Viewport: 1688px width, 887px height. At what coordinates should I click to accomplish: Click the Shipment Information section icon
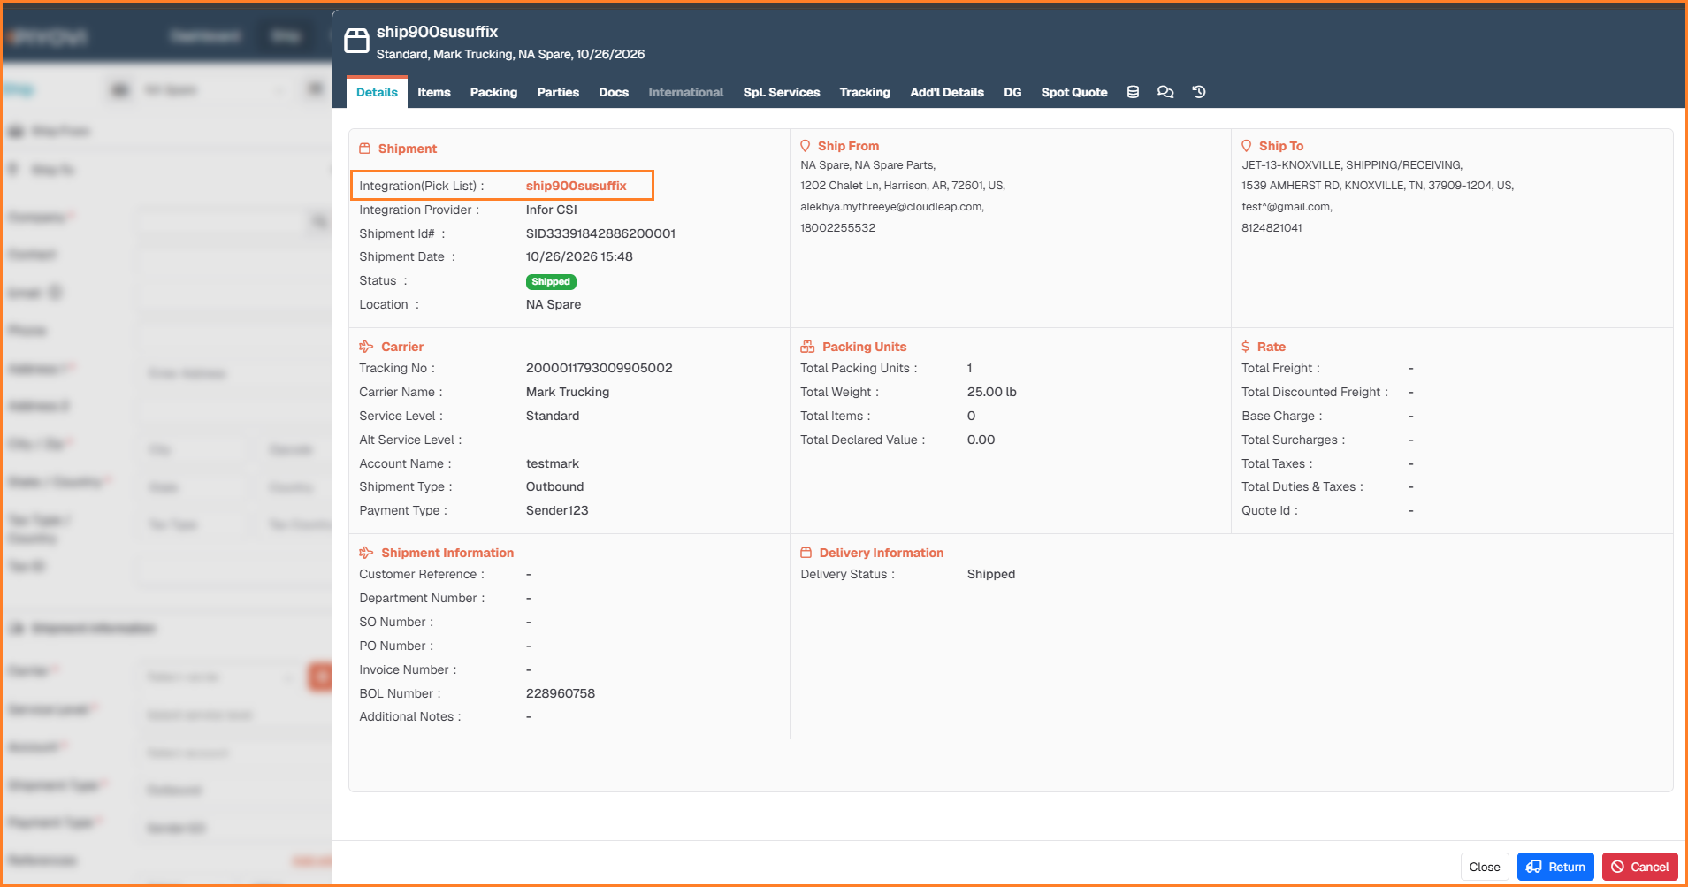click(366, 553)
